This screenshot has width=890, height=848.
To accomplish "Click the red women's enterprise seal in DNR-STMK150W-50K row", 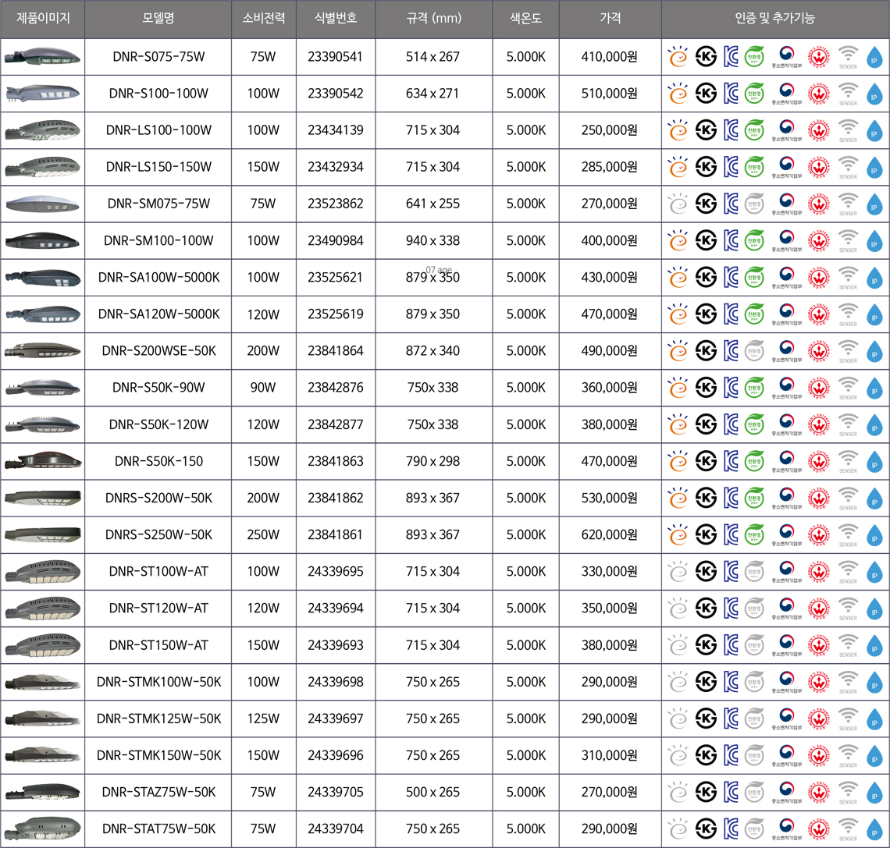I will click(x=818, y=755).
